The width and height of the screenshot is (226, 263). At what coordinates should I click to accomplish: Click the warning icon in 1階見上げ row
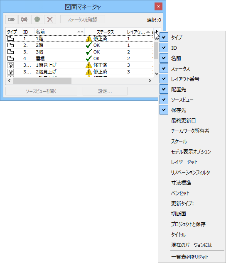(89, 65)
